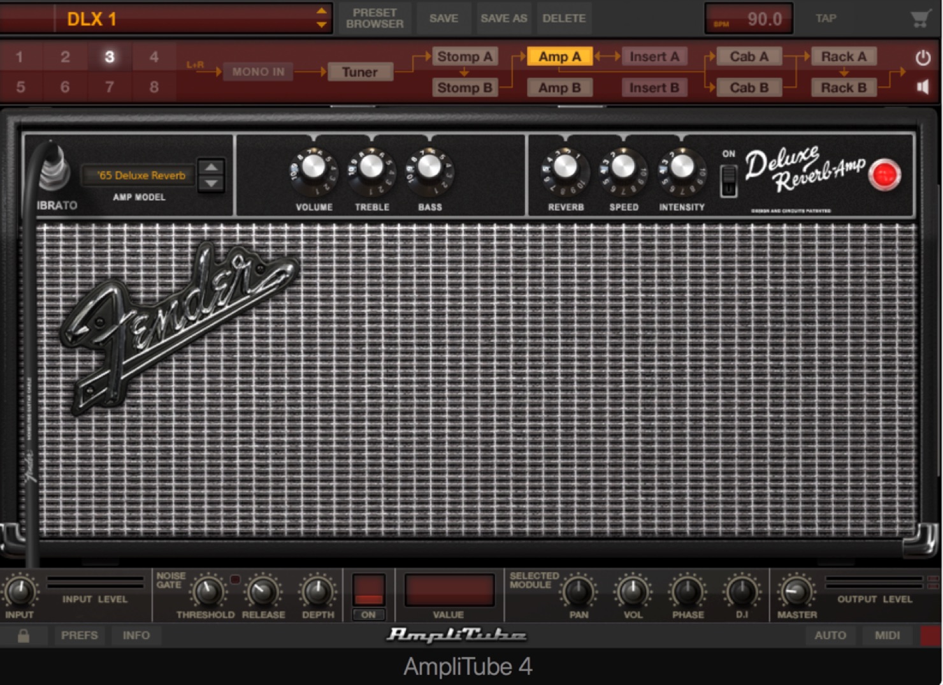Open the Rack A module
Viewport: 943px width, 685px height.
[844, 57]
